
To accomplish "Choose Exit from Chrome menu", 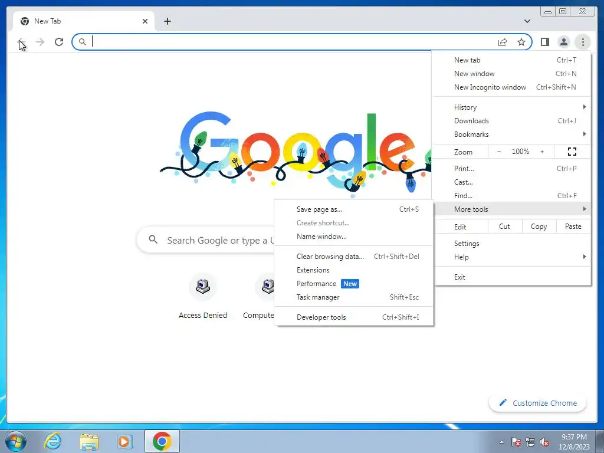I will tap(511, 277).
